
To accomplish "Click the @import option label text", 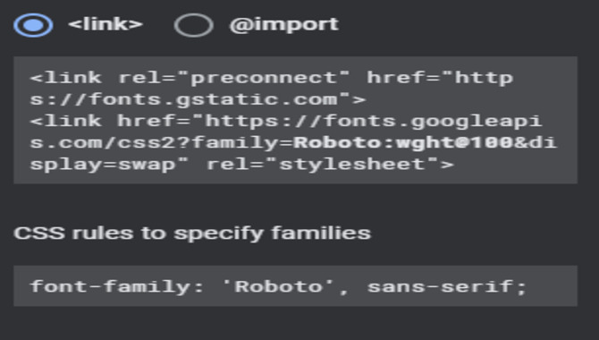I will [x=283, y=24].
